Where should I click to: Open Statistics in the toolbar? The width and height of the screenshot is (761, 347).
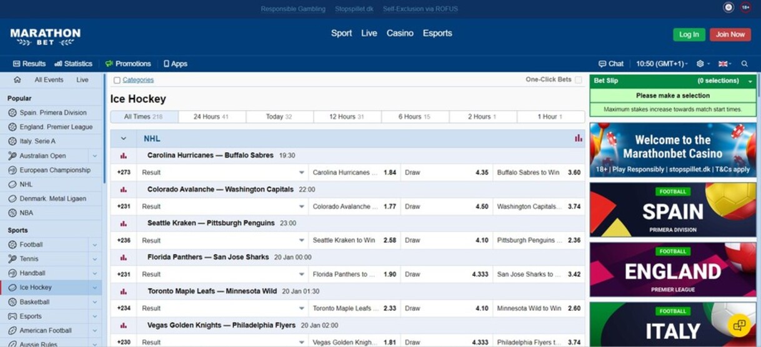tap(73, 64)
